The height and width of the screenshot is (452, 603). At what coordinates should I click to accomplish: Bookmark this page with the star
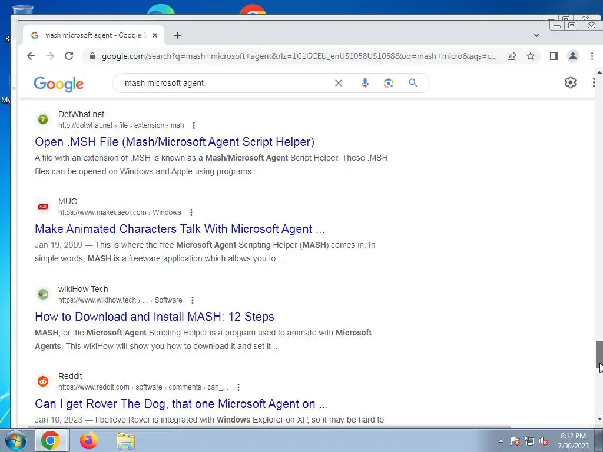point(531,56)
